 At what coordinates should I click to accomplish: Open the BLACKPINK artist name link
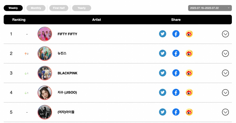click(68, 73)
